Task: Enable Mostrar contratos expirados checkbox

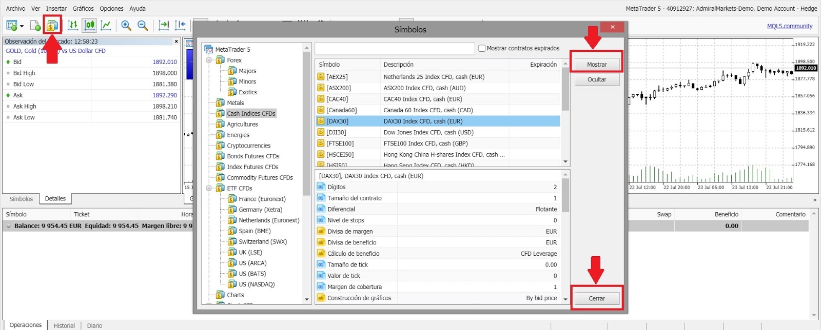Action: (x=482, y=48)
